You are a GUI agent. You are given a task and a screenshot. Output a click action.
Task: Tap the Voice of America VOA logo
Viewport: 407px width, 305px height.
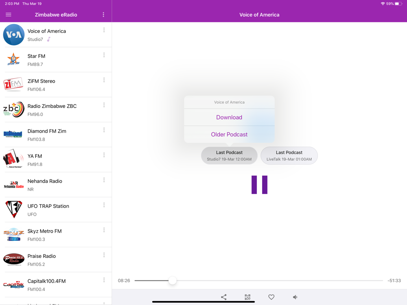(x=14, y=35)
